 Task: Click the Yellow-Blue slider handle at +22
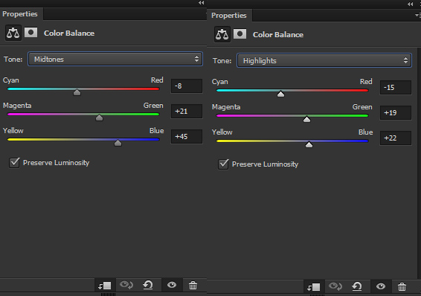coord(309,144)
